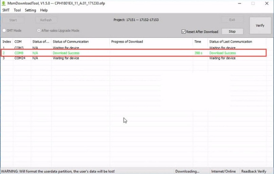This screenshot has width=274, height=174.
Task: Click the Progress of Download column header
Action: tap(127, 42)
